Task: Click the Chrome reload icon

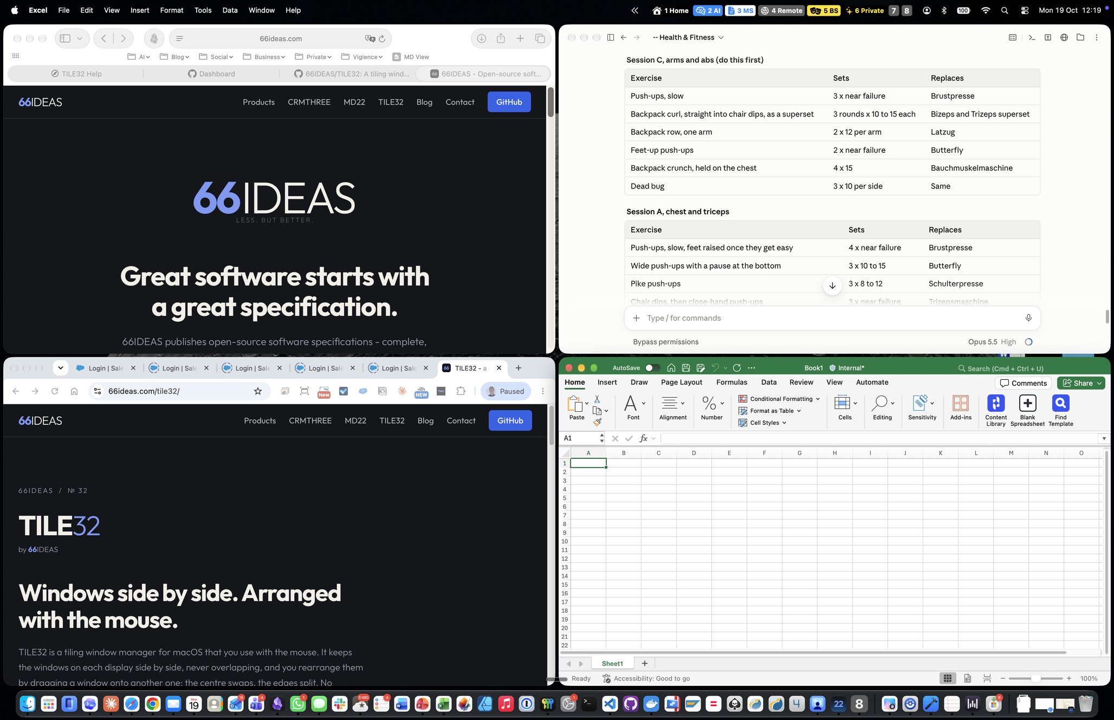Action: coord(54,391)
